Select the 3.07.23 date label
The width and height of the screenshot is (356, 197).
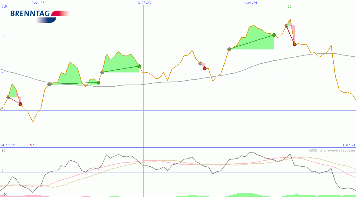coord(144,3)
